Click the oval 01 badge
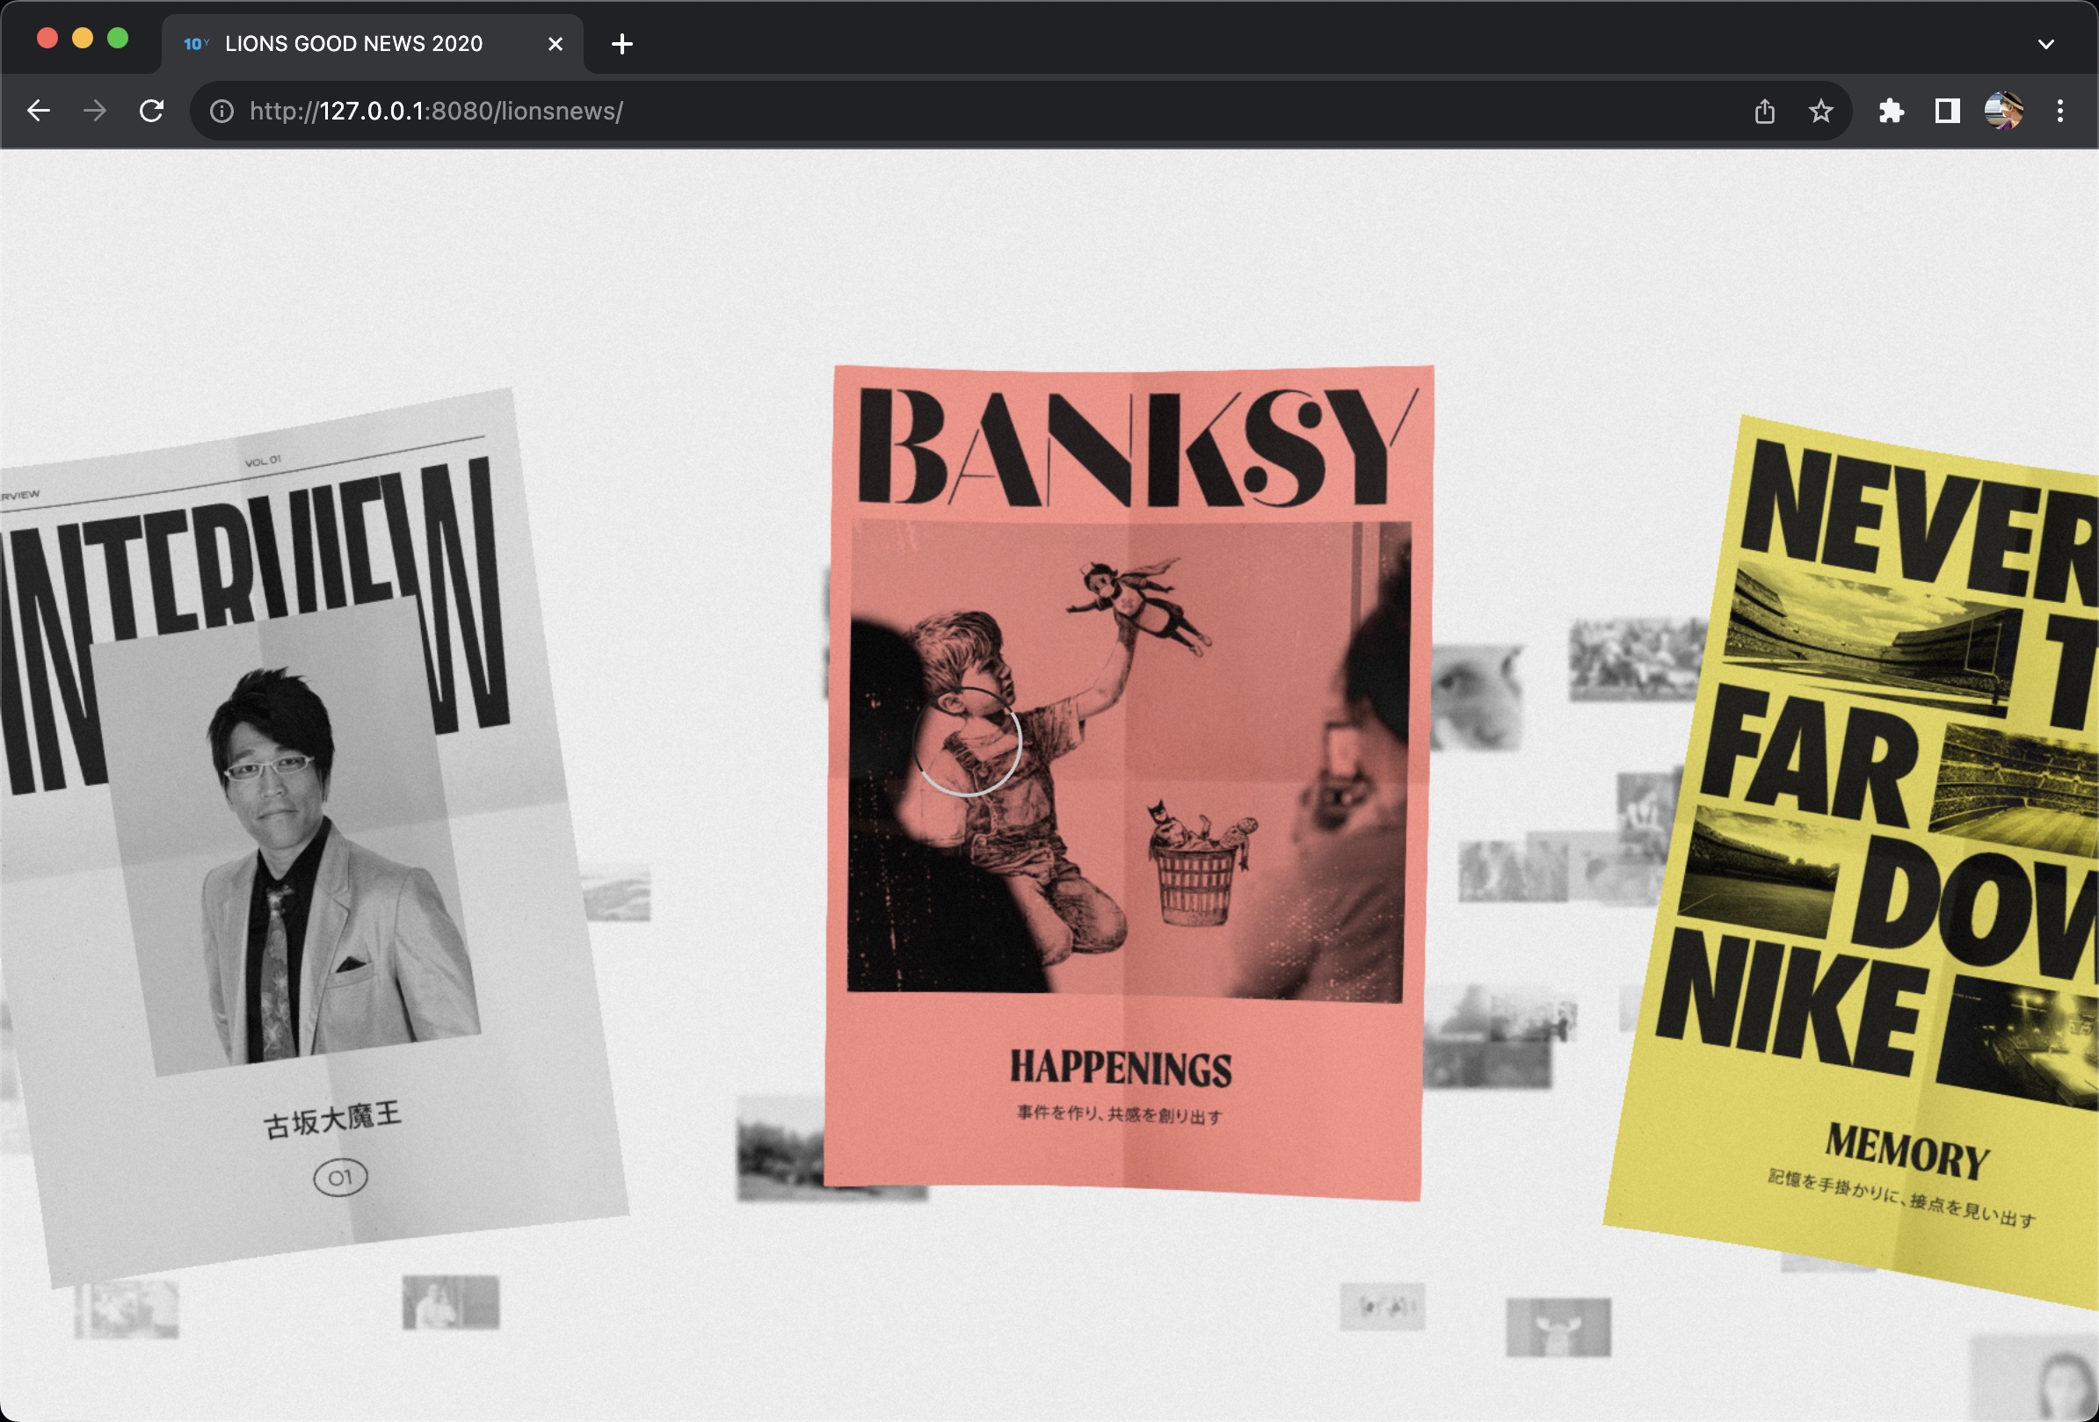 (340, 1178)
